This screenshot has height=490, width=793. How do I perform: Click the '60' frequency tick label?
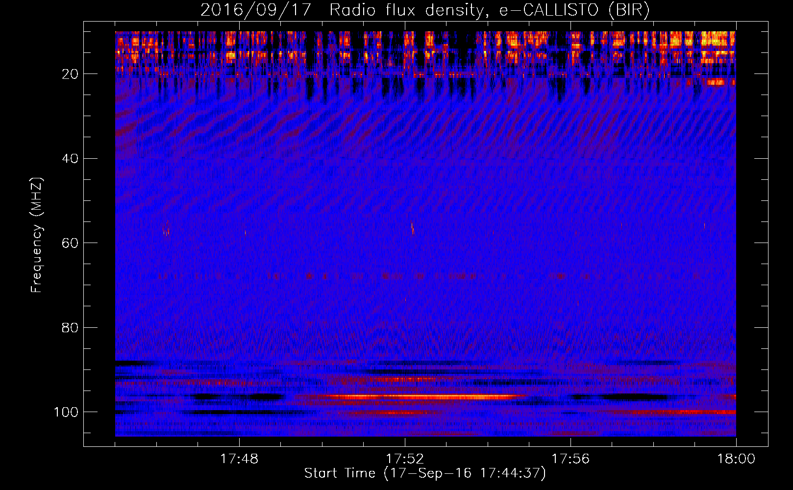point(71,243)
